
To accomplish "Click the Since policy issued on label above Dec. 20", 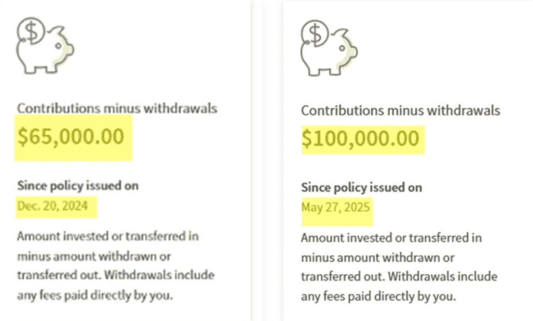I will point(78,186).
